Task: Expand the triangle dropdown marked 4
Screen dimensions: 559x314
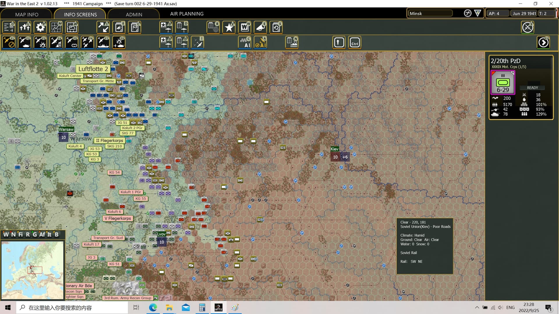Action: pos(478,13)
